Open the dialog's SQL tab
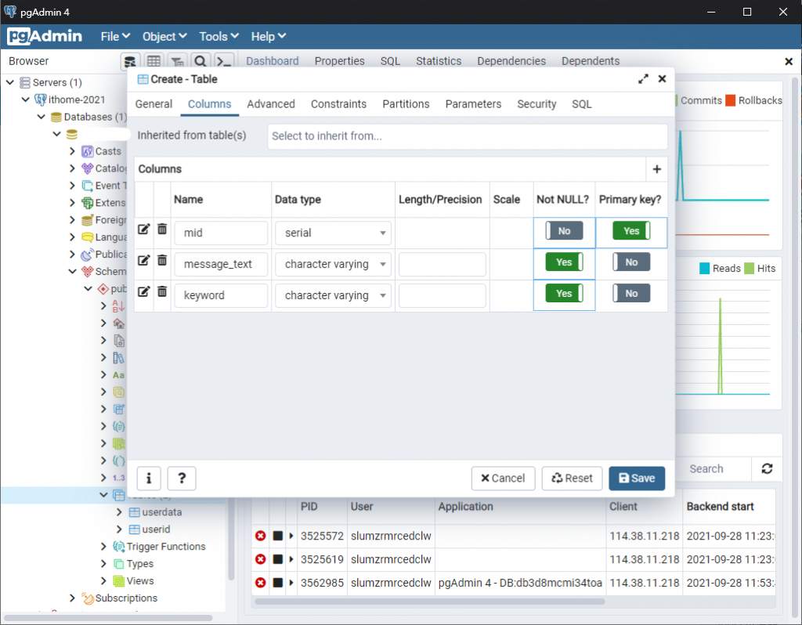802x625 pixels. point(582,104)
